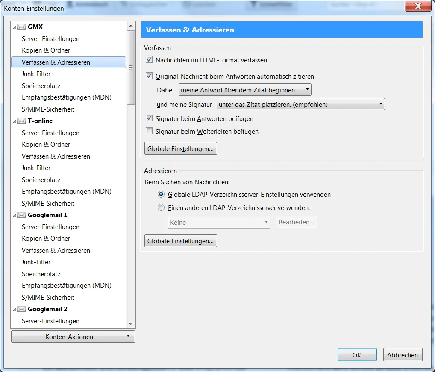Select Globale LDAP-Verzeichnisserver-Einstellungen verwenden radio
Screen dimensions: 435x372
pyautogui.click(x=161, y=194)
